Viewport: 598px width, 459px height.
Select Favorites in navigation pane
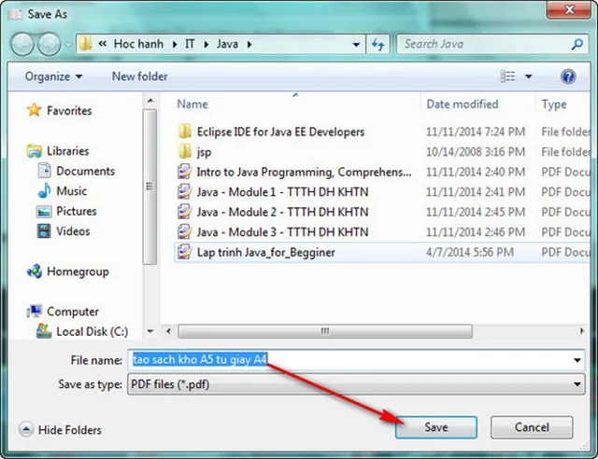(69, 111)
